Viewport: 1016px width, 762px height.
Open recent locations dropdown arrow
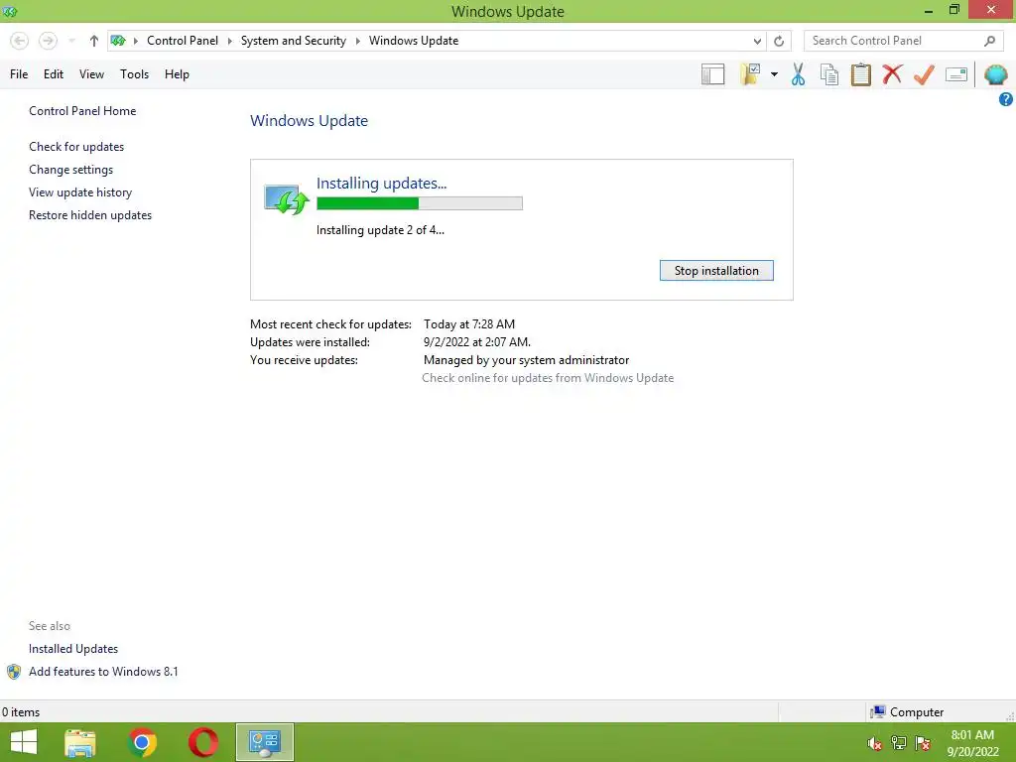tap(71, 41)
